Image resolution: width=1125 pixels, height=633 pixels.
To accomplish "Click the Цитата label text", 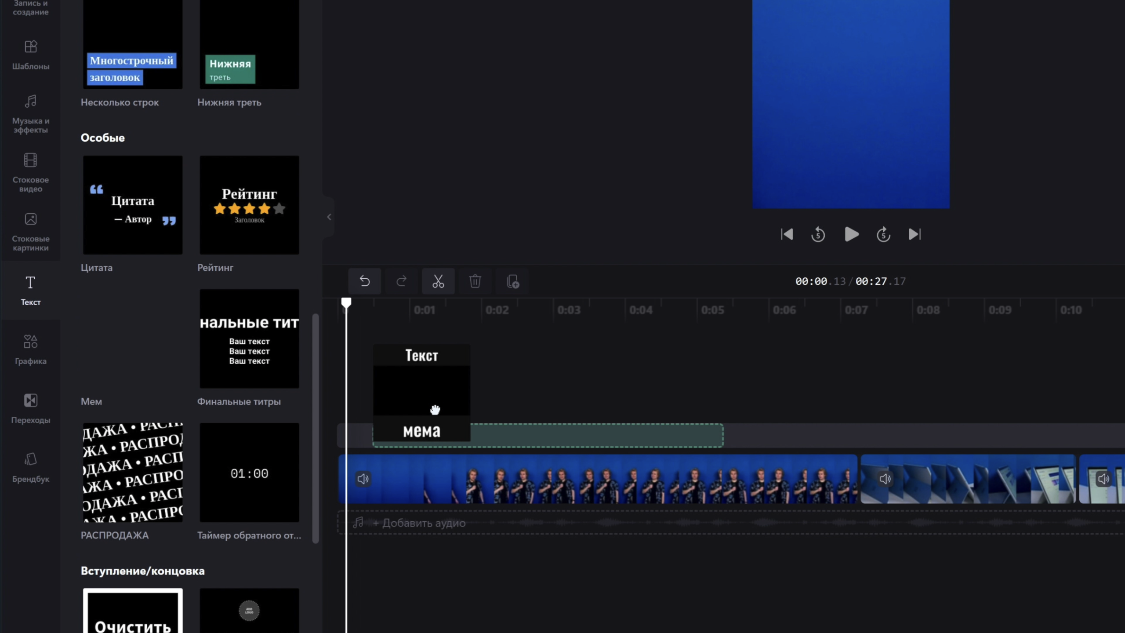I will 97,268.
